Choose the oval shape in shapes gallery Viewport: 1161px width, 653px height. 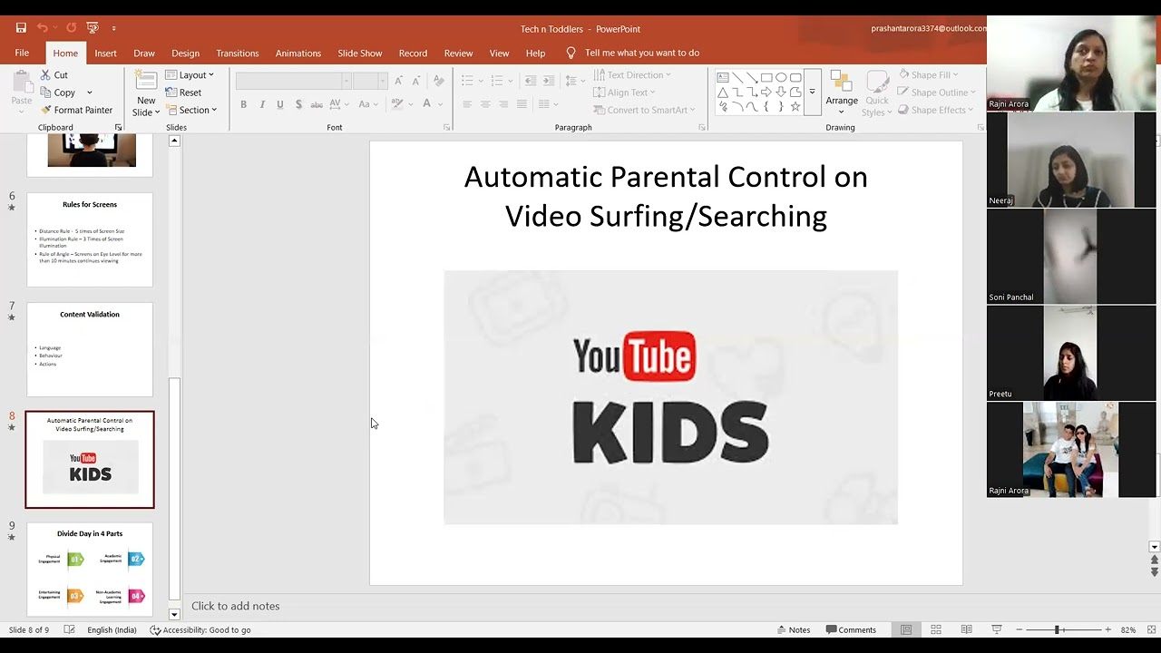coord(781,78)
